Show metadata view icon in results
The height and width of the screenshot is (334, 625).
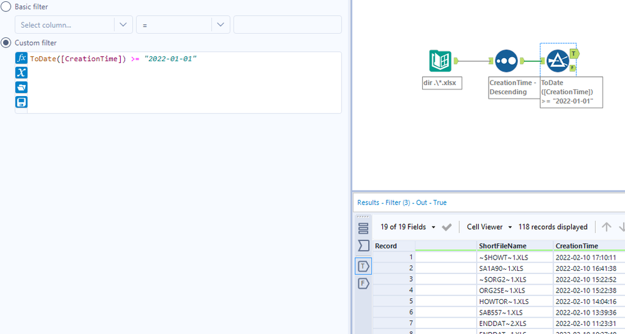pos(363,228)
